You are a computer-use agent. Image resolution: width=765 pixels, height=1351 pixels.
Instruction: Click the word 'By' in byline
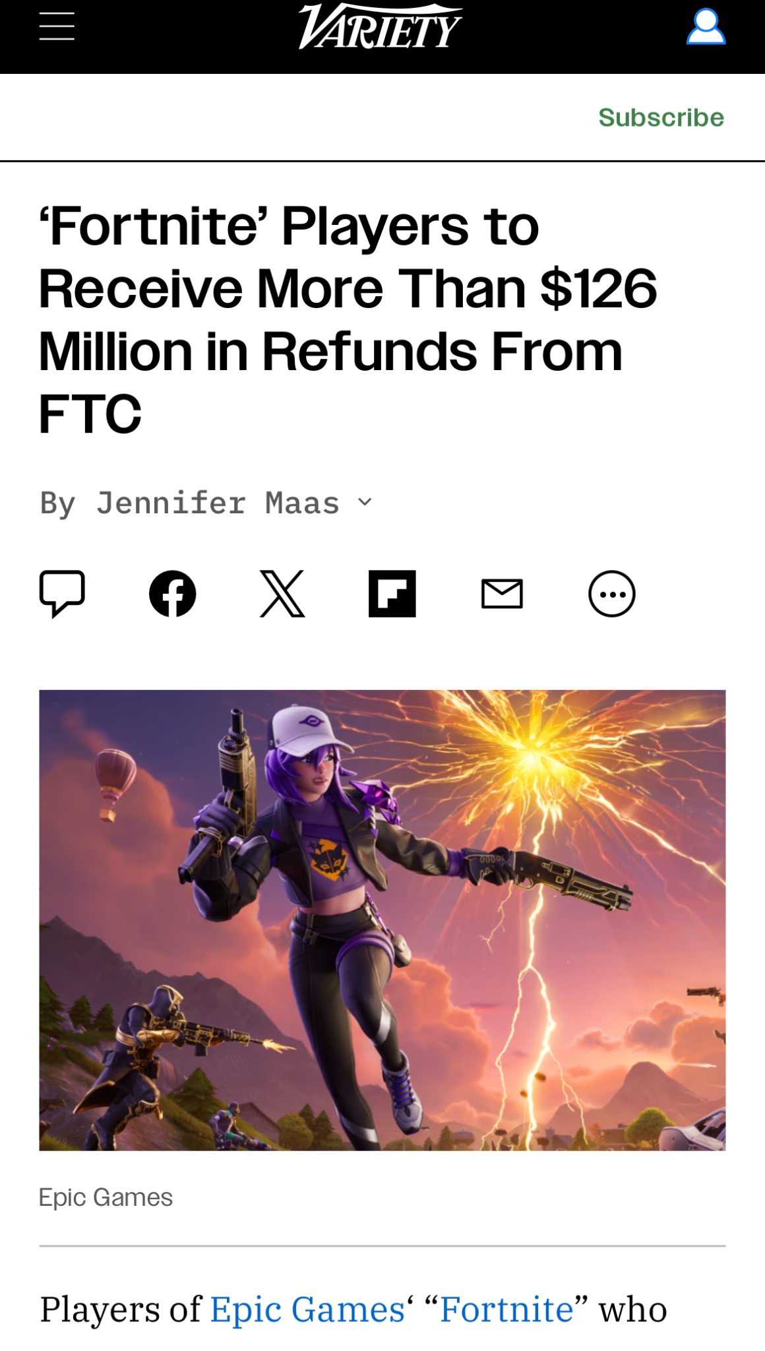point(58,504)
